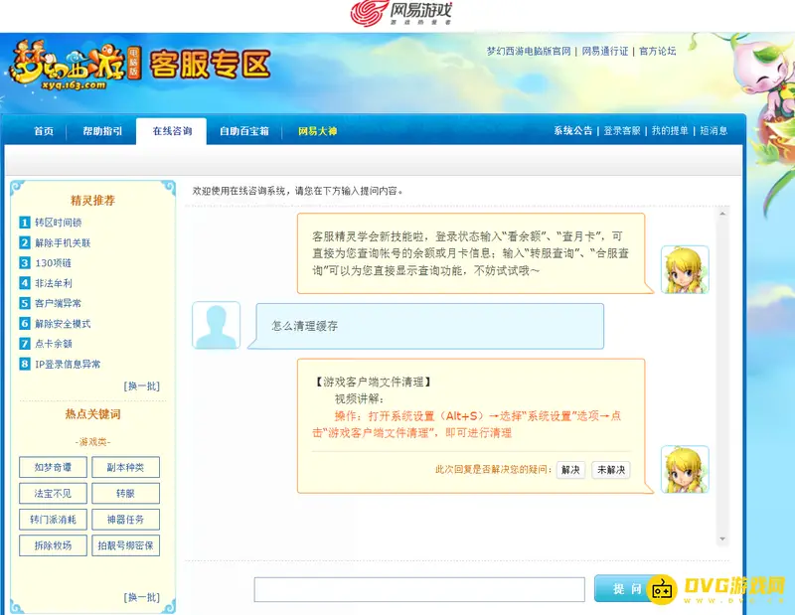Click number 7 icon beside 点卡余额

point(25,343)
